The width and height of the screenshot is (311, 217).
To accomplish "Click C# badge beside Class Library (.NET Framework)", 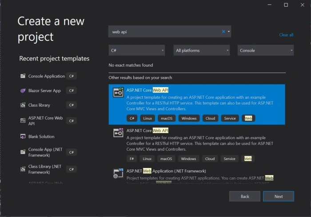I will coord(72,169).
